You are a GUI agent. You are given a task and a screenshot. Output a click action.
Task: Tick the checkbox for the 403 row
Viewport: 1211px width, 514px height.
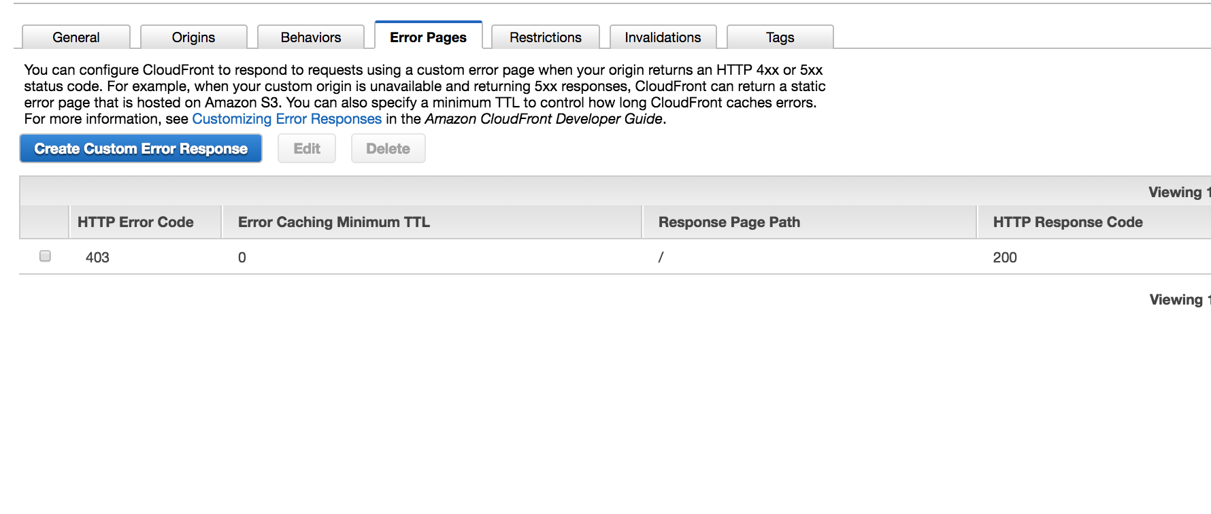(45, 256)
